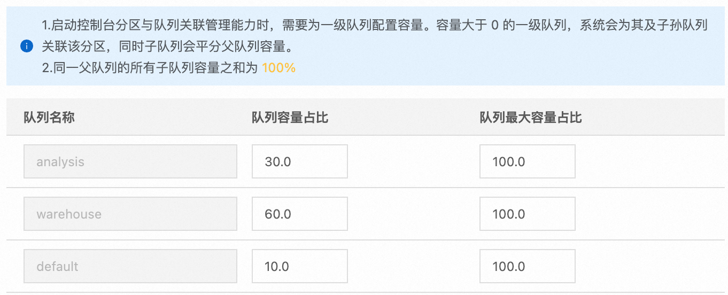Select the default queue max capacity input
This screenshot has height=295, width=728.
click(527, 266)
